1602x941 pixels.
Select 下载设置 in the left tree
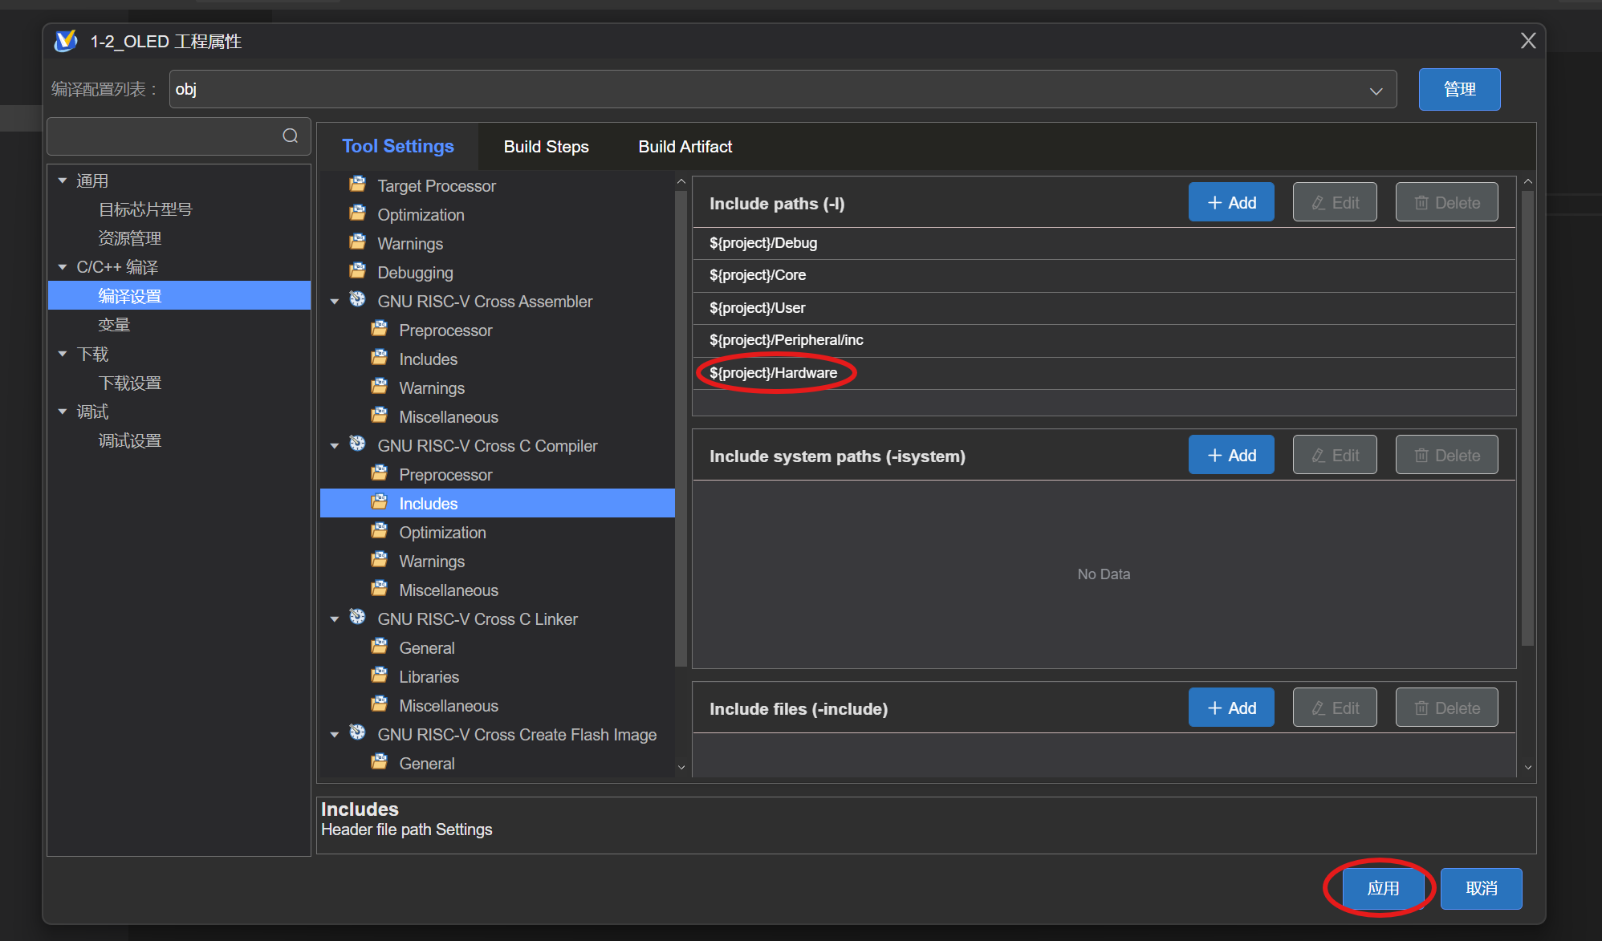pos(130,383)
